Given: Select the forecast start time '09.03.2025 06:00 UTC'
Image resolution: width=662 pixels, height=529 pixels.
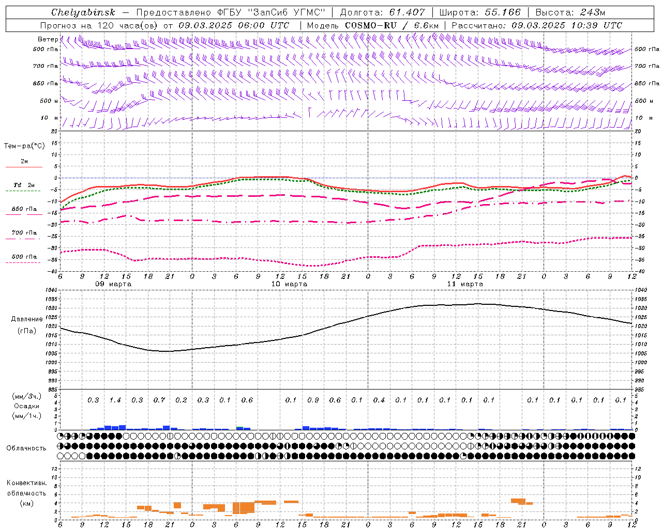Looking at the screenshot, I should pyautogui.click(x=234, y=25).
